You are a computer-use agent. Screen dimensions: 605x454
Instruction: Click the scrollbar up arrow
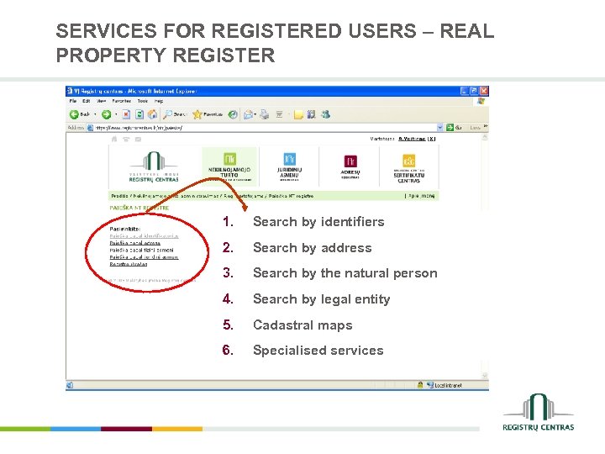pos(485,137)
